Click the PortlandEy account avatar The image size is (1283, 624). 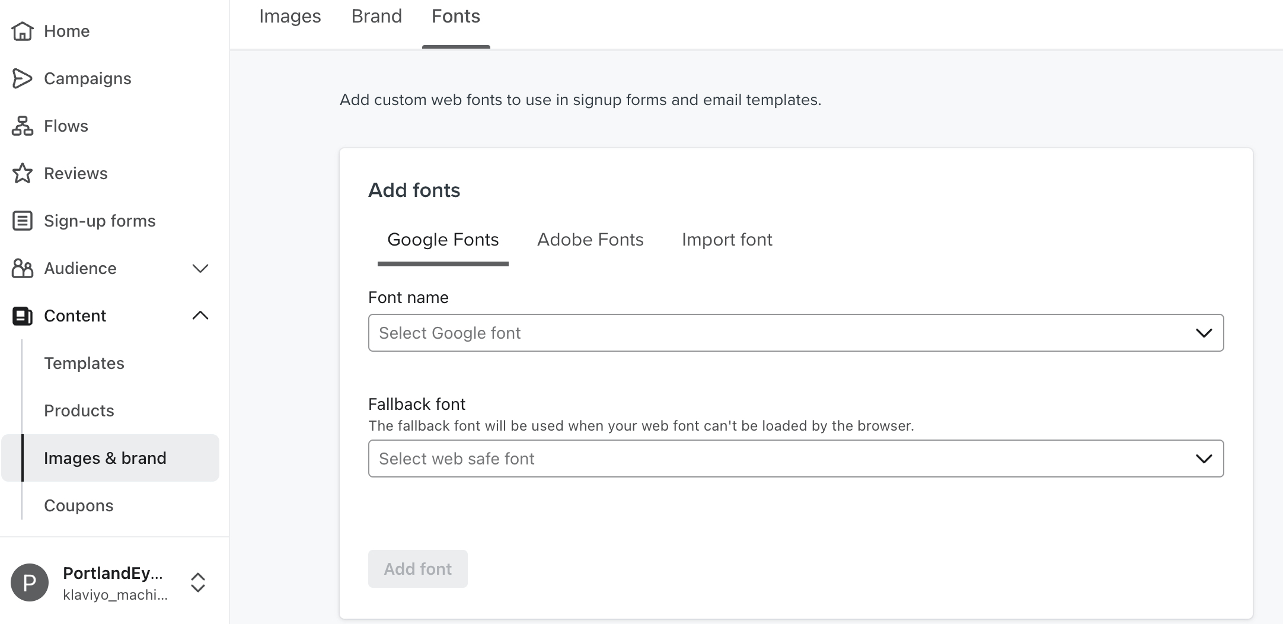click(x=30, y=582)
